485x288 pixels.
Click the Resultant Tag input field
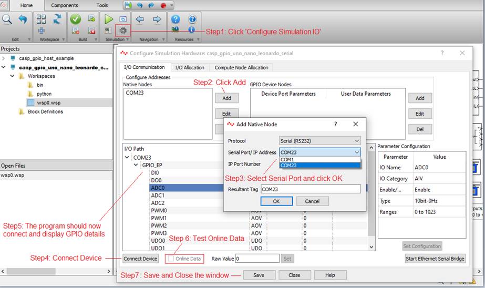click(310, 189)
